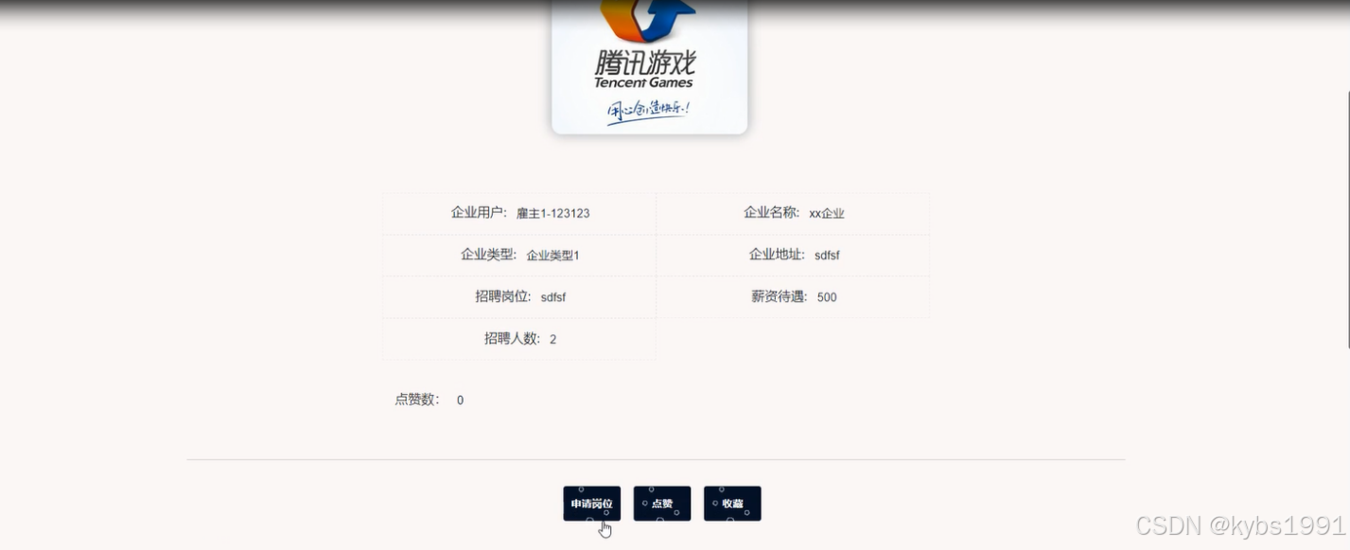Select the recruitment count value 2
1350x550 pixels.
tap(552, 339)
